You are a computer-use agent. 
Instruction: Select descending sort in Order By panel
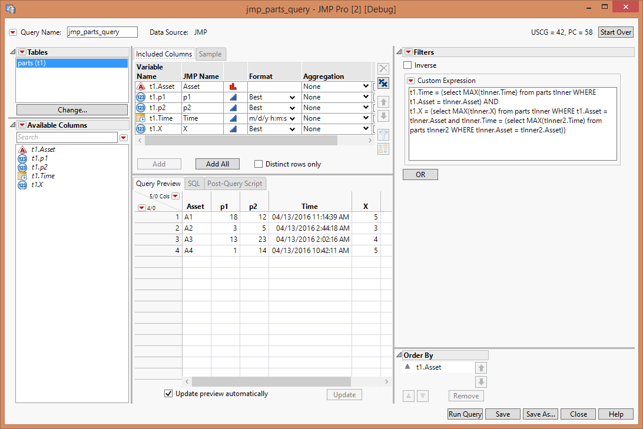point(423,395)
